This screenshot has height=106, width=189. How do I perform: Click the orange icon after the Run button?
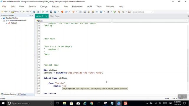[x=73, y=12]
